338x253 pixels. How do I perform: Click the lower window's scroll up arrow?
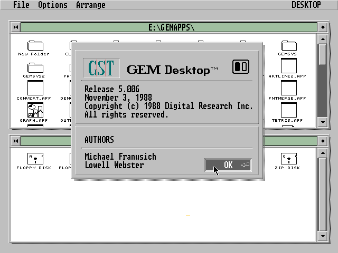pyautogui.click(x=323, y=153)
